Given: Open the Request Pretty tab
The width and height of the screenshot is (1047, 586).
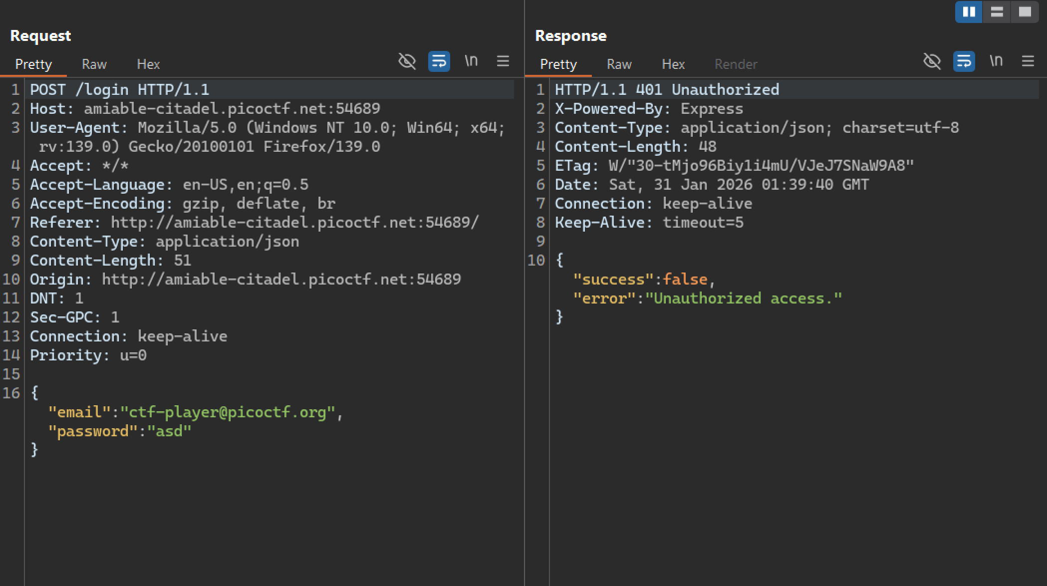Looking at the screenshot, I should coord(33,64).
